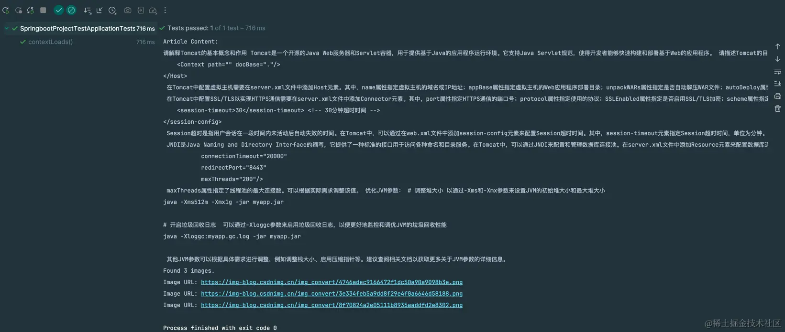Toggle auto-test rerun icon
Image resolution: width=785 pixels, height=332 pixels.
[x=30, y=10]
